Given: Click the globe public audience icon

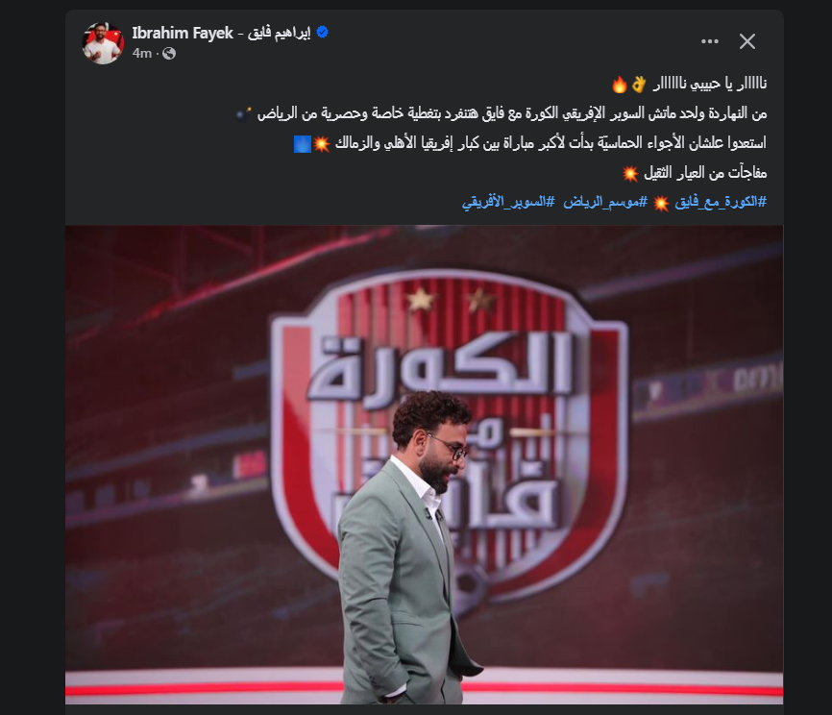Looking at the screenshot, I should point(169,54).
